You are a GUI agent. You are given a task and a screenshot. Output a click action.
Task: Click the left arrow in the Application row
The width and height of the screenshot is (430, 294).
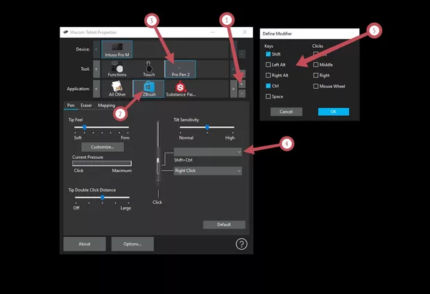[96, 89]
